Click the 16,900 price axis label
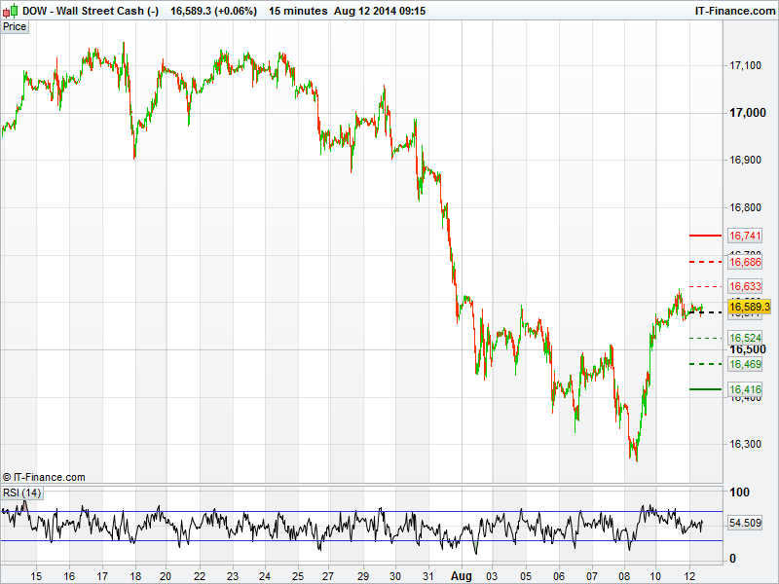The image size is (779, 584). (x=745, y=160)
